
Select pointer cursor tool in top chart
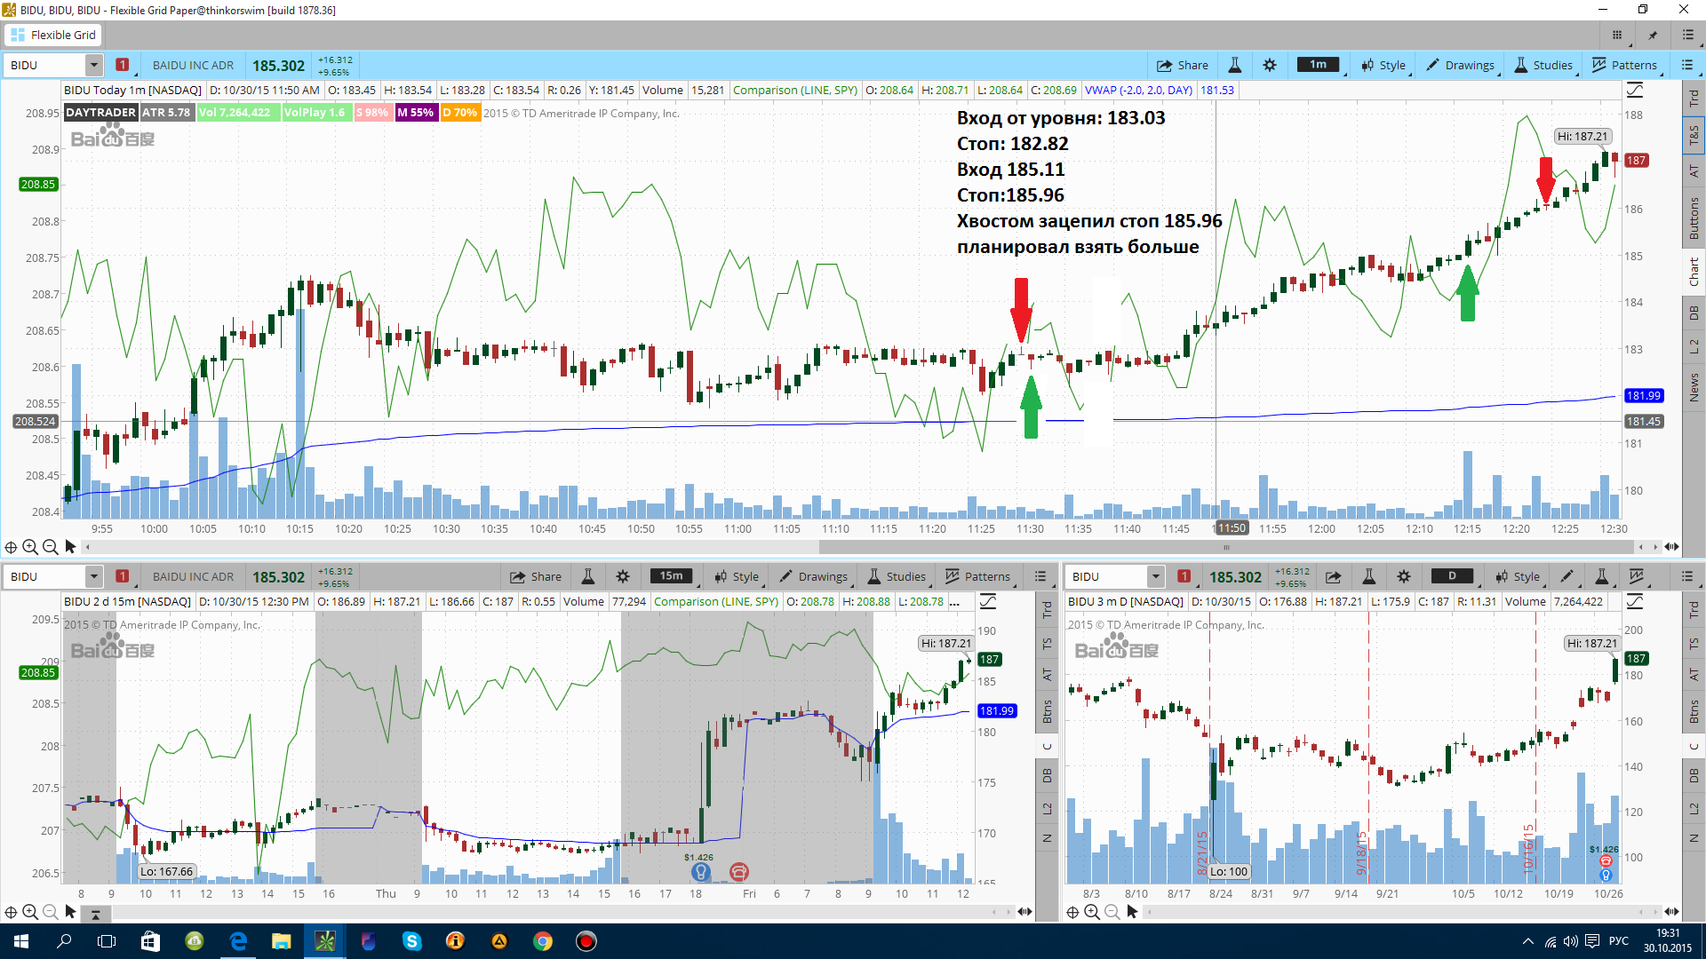pos(70,547)
